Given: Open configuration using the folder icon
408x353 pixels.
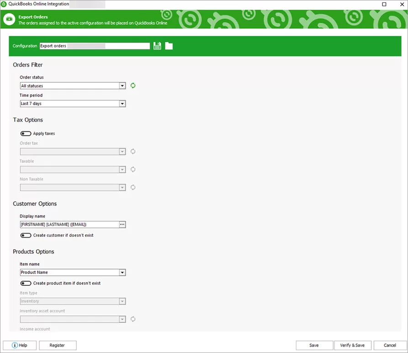Looking at the screenshot, I should (169, 46).
